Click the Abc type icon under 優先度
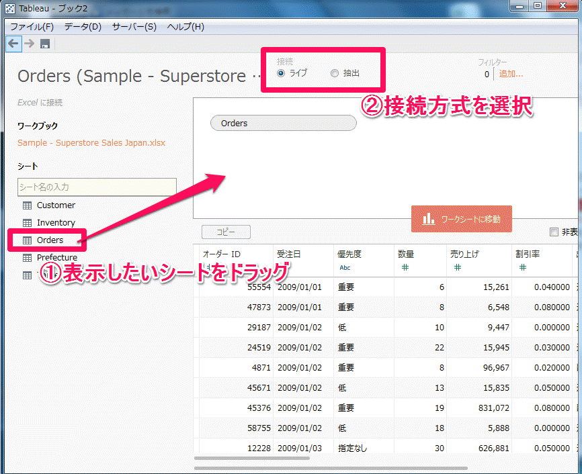Image resolution: width=582 pixels, height=474 pixels. [x=345, y=268]
